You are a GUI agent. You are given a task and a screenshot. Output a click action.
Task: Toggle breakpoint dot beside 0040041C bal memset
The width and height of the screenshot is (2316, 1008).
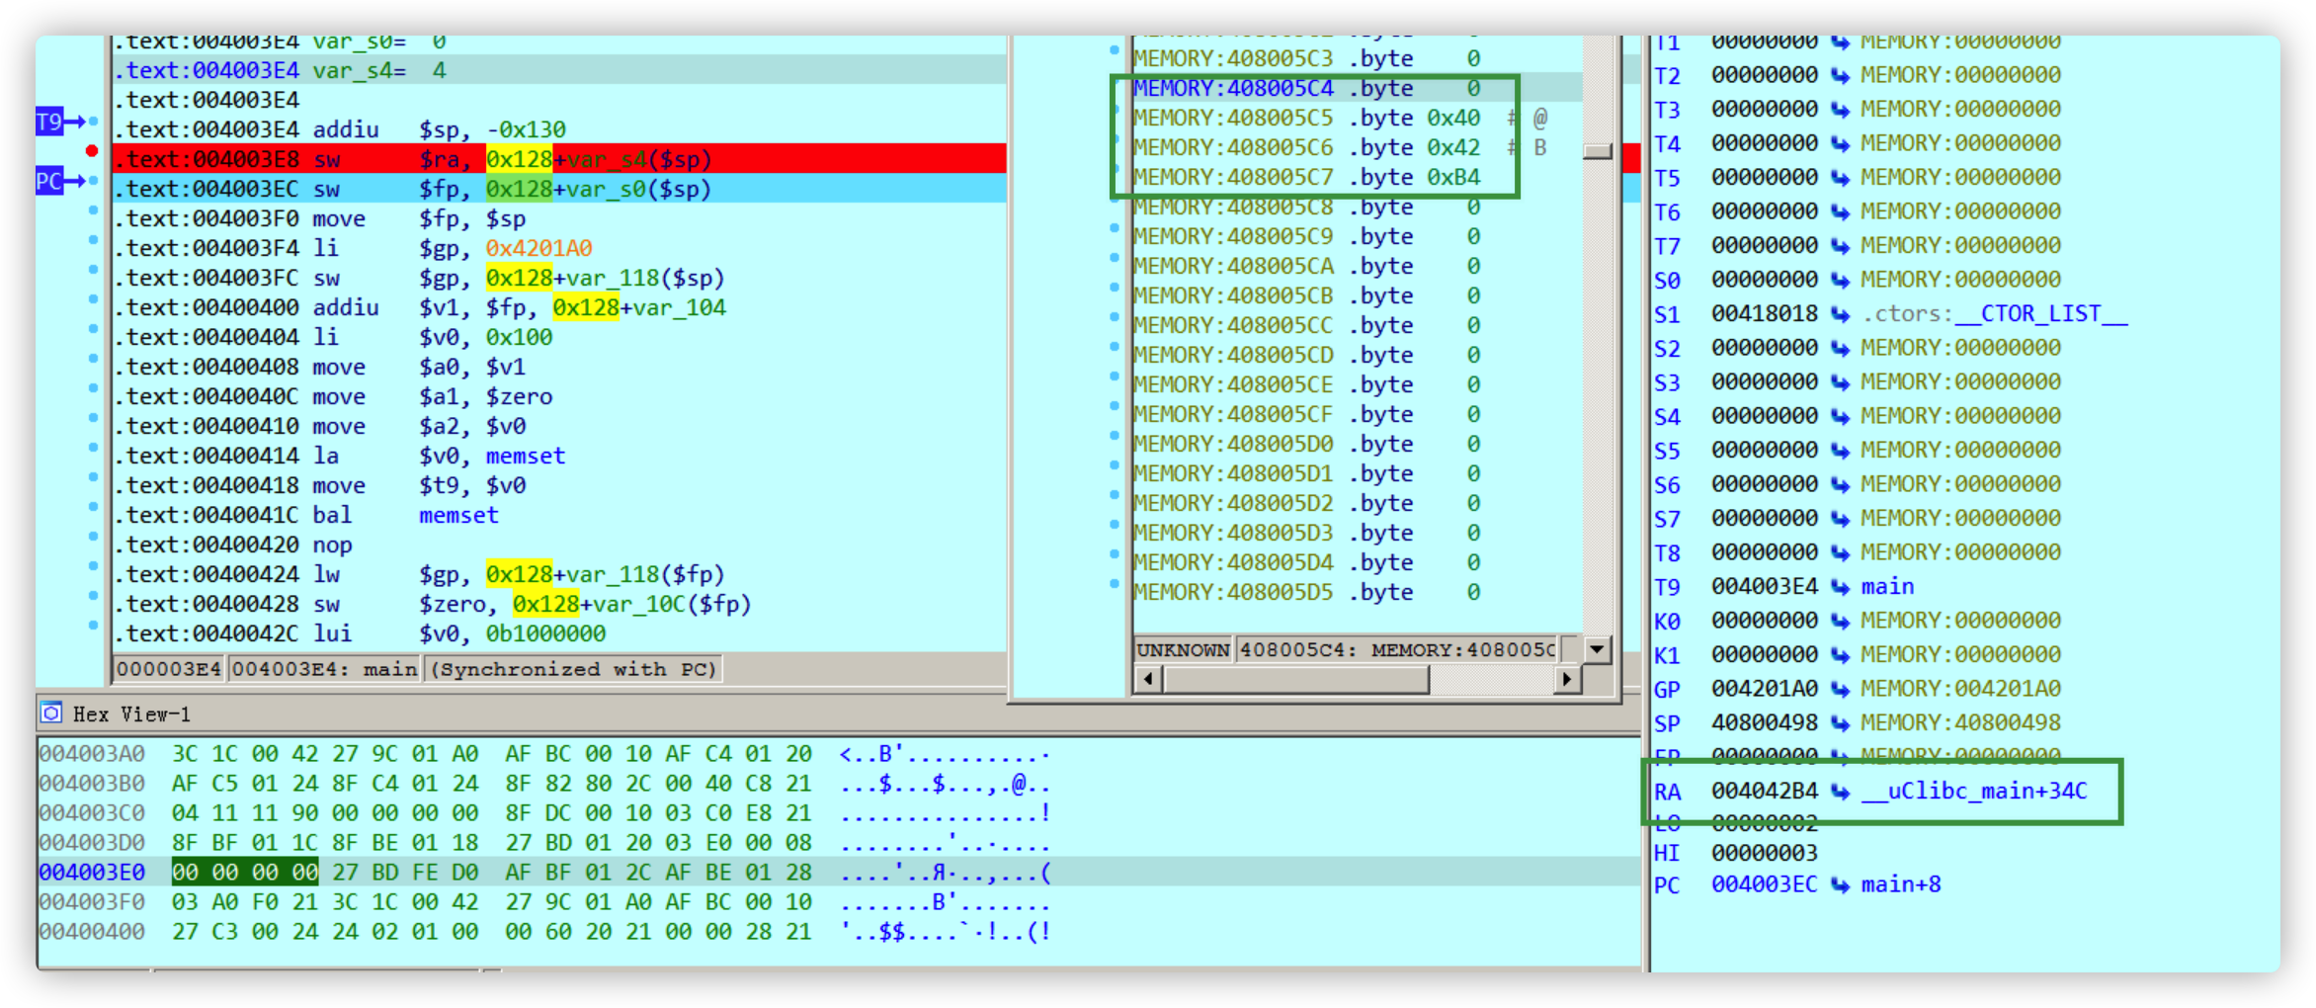[x=93, y=506]
